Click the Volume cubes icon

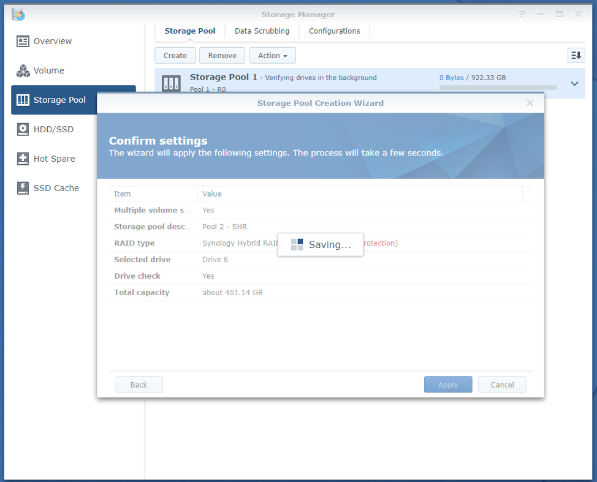pyautogui.click(x=23, y=70)
